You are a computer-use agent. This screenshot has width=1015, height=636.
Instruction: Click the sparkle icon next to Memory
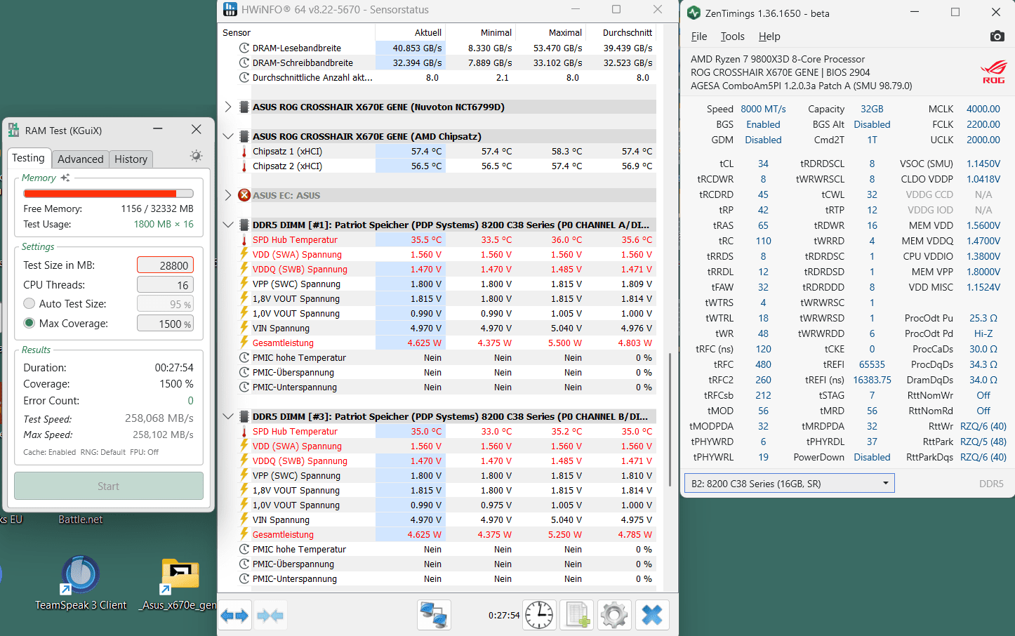[x=65, y=178]
